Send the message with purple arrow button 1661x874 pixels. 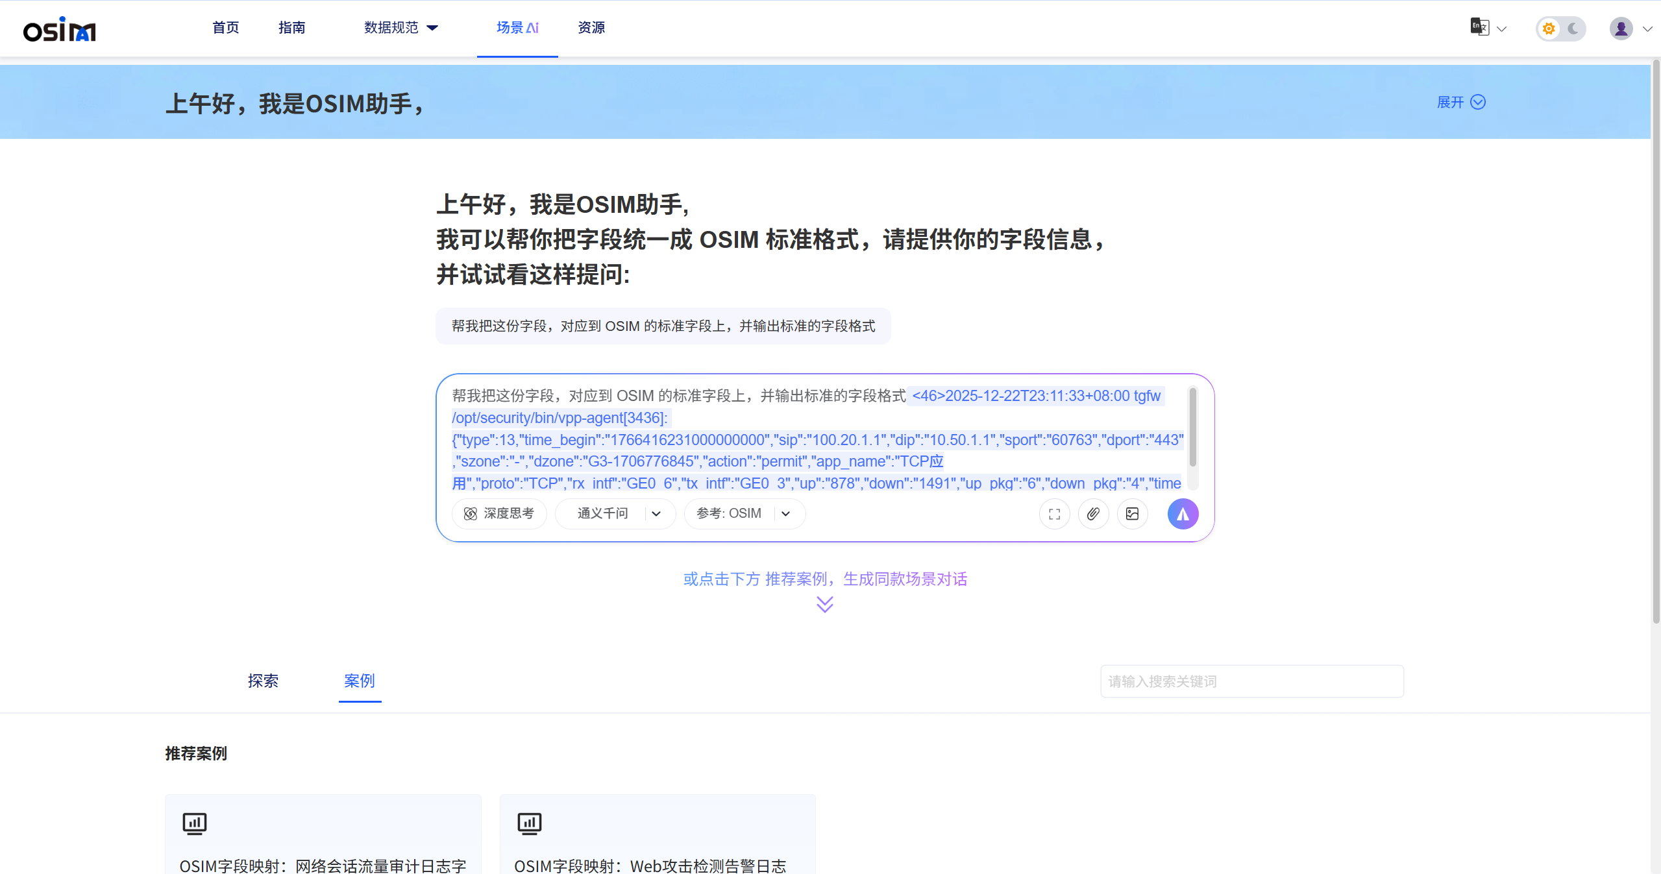tap(1183, 514)
